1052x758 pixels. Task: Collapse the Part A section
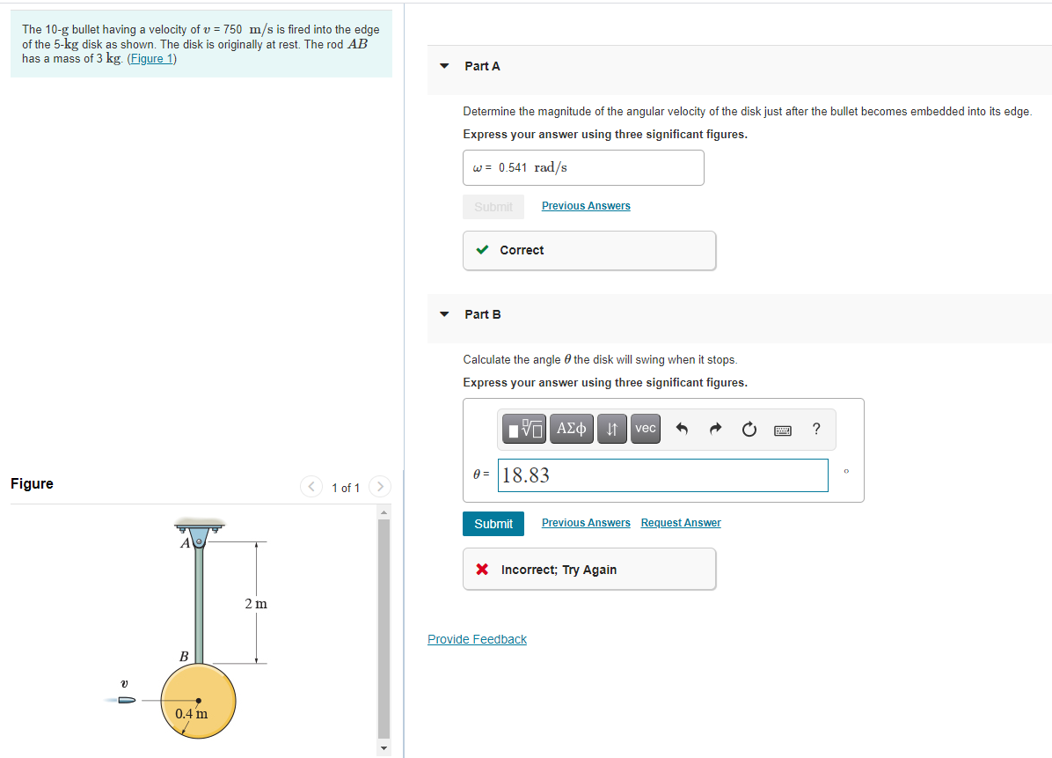point(444,66)
